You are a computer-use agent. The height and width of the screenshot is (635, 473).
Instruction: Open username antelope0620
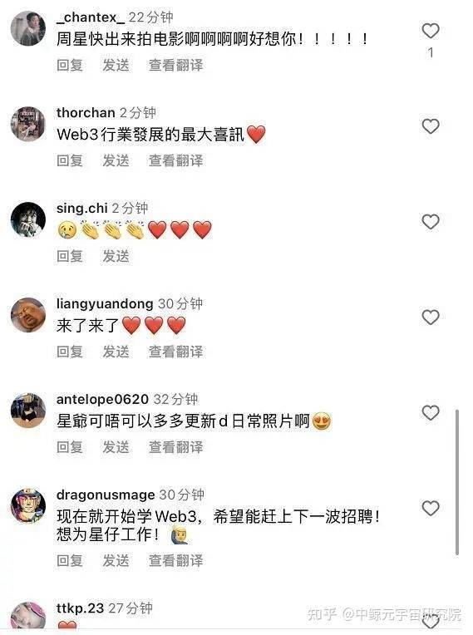pyautogui.click(x=102, y=399)
